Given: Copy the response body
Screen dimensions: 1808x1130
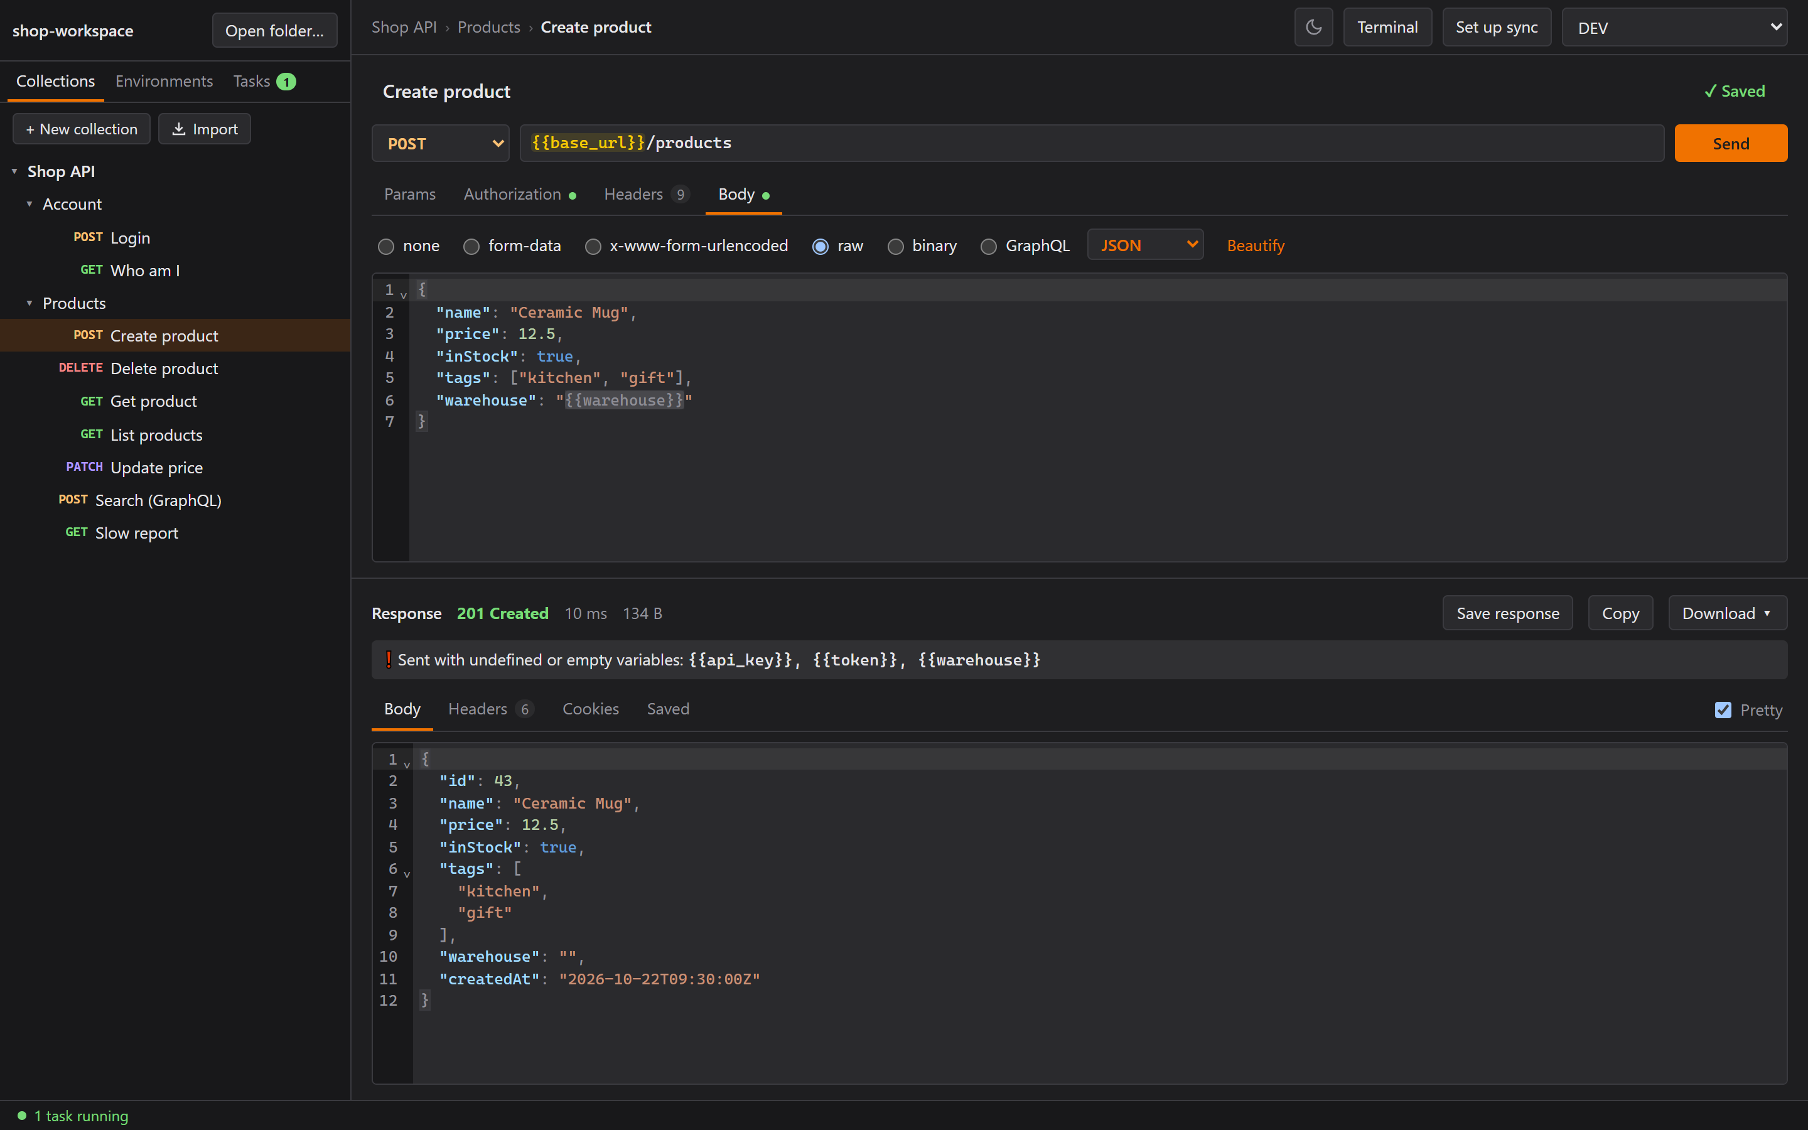Looking at the screenshot, I should tap(1620, 613).
